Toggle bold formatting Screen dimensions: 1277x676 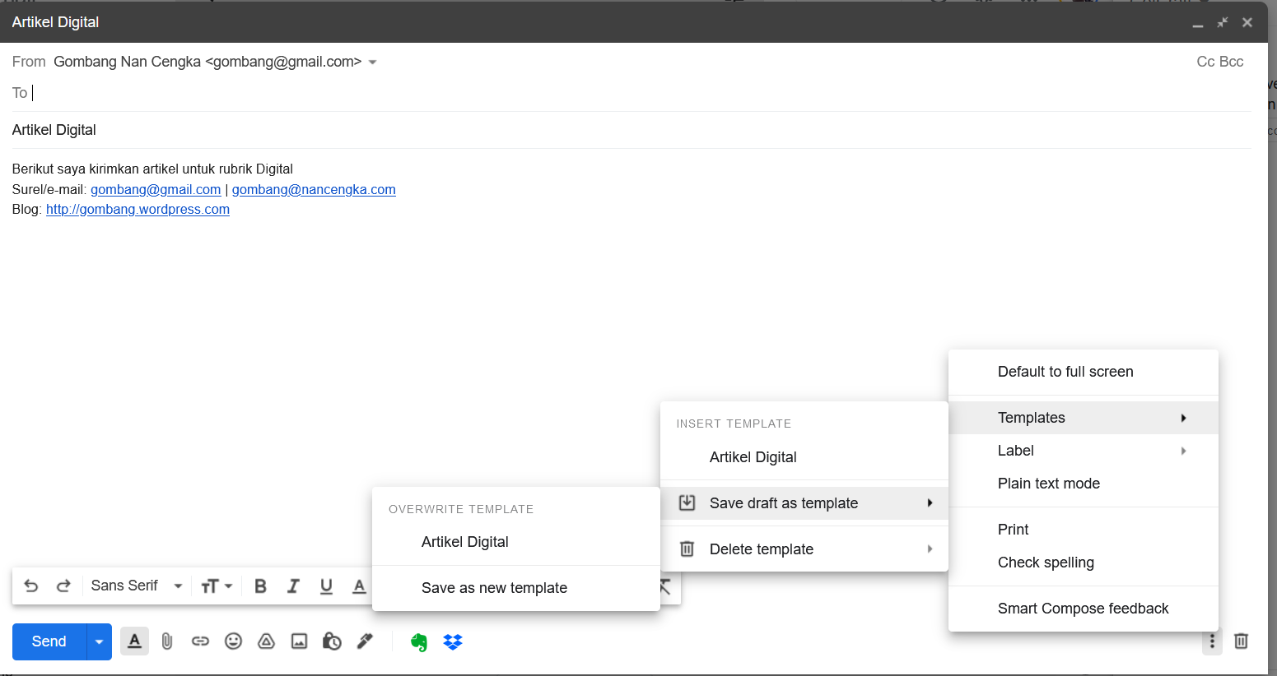pyautogui.click(x=260, y=586)
